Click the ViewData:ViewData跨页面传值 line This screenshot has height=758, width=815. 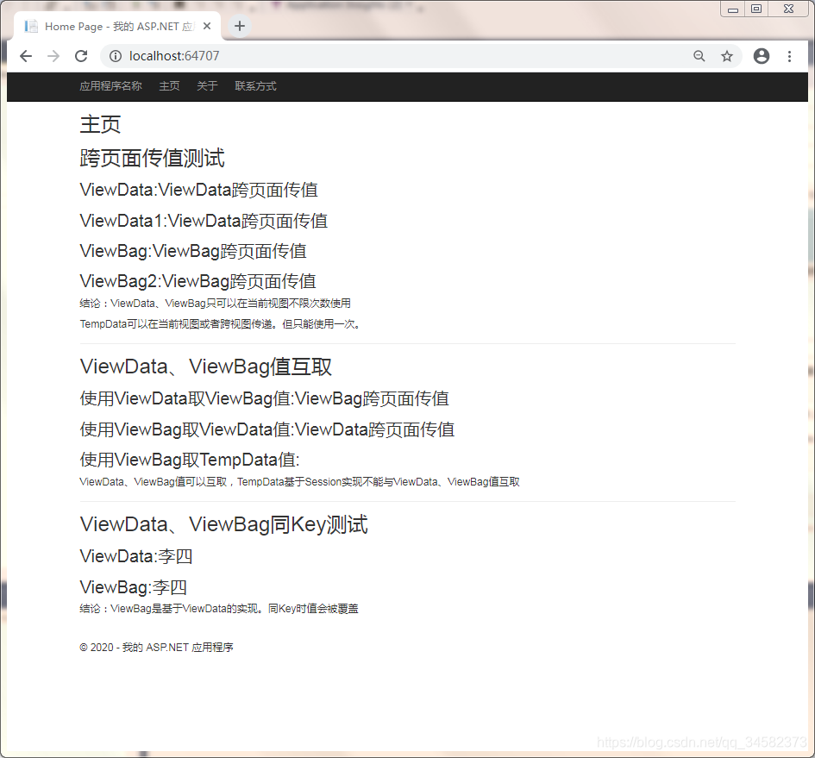click(198, 190)
